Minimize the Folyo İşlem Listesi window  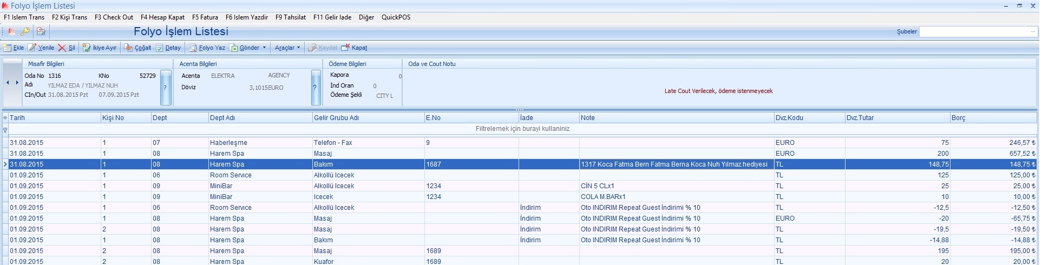click(x=1006, y=6)
